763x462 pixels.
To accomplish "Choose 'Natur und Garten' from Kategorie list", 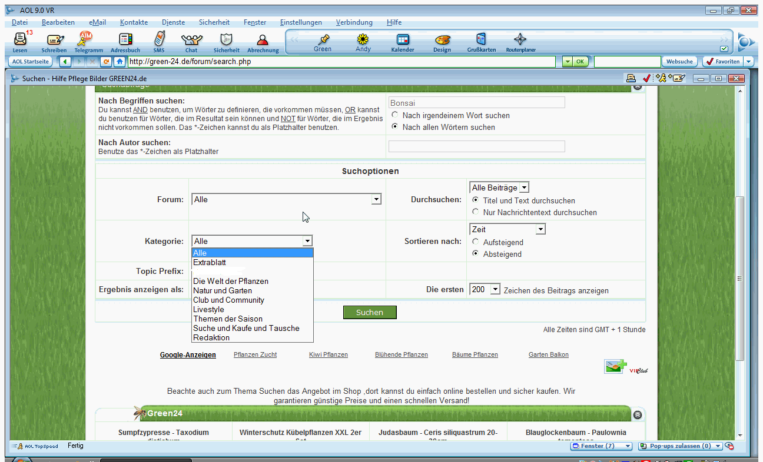I will [x=223, y=290].
